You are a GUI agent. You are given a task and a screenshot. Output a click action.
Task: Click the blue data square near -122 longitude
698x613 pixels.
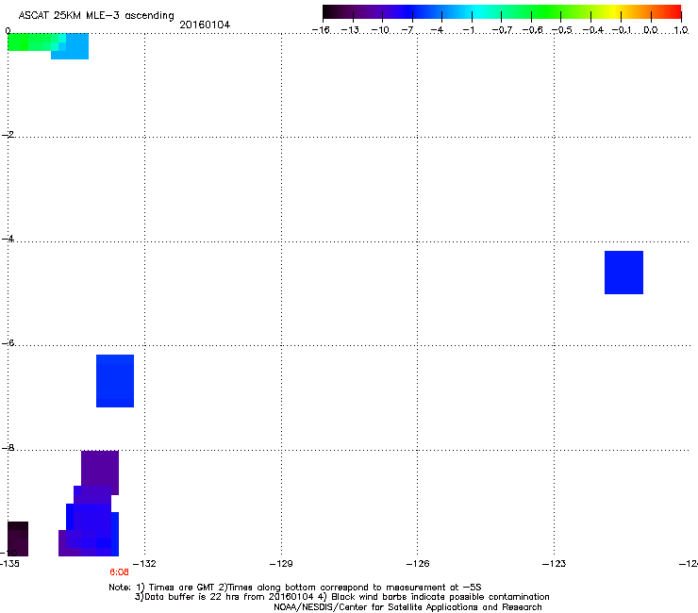[x=623, y=273]
